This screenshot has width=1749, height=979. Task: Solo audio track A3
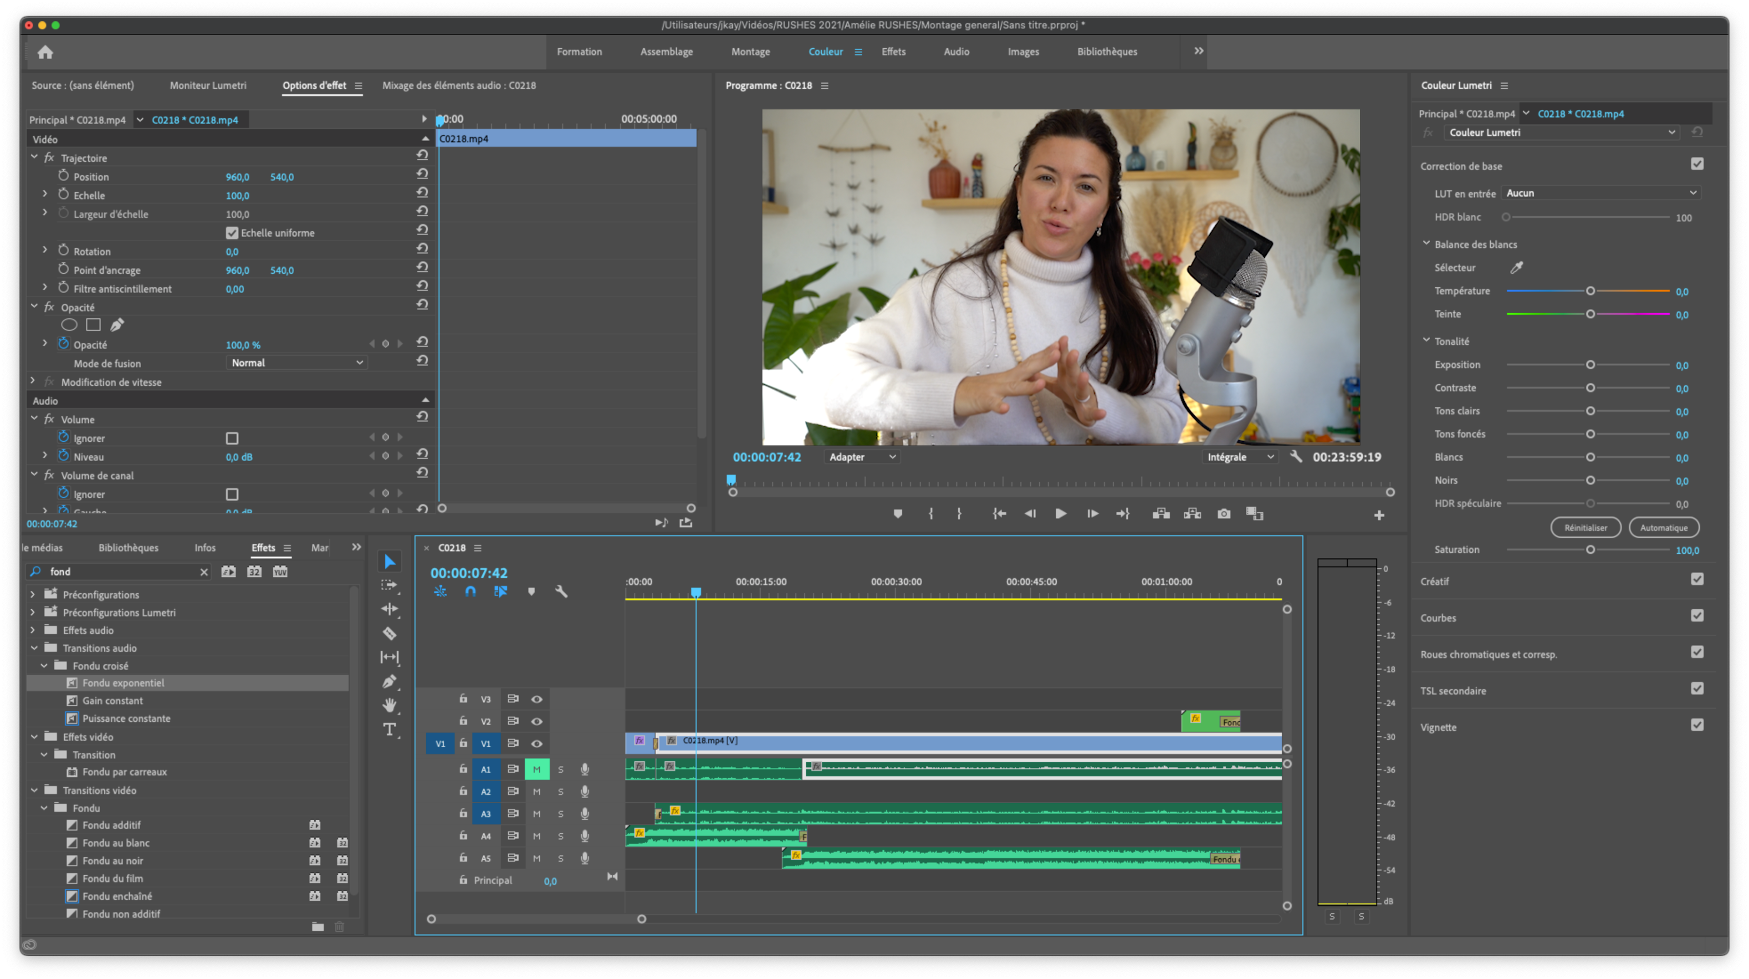(x=561, y=814)
